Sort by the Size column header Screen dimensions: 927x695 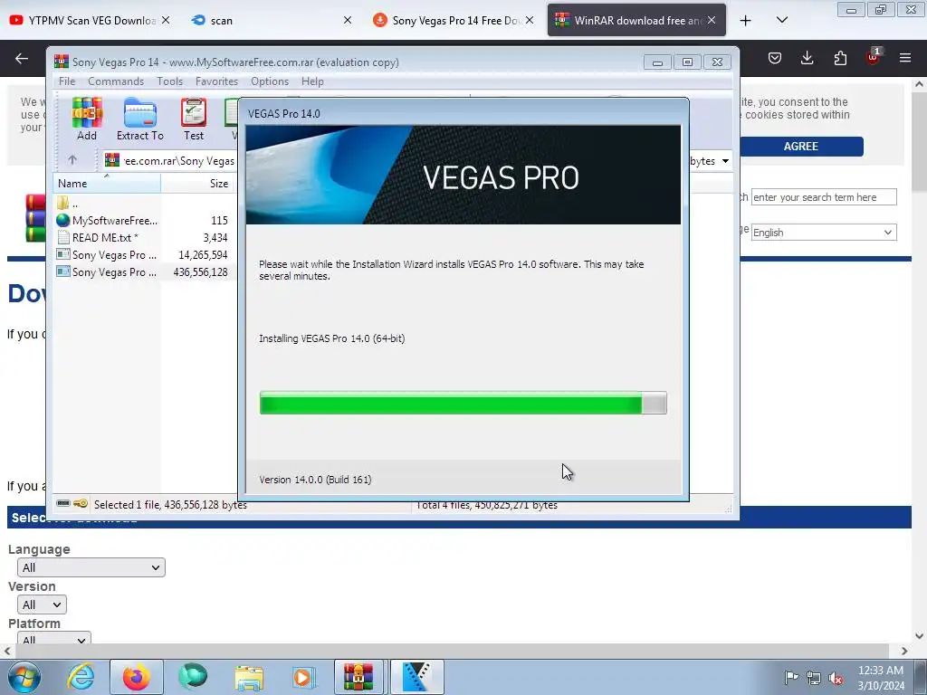coord(198,184)
